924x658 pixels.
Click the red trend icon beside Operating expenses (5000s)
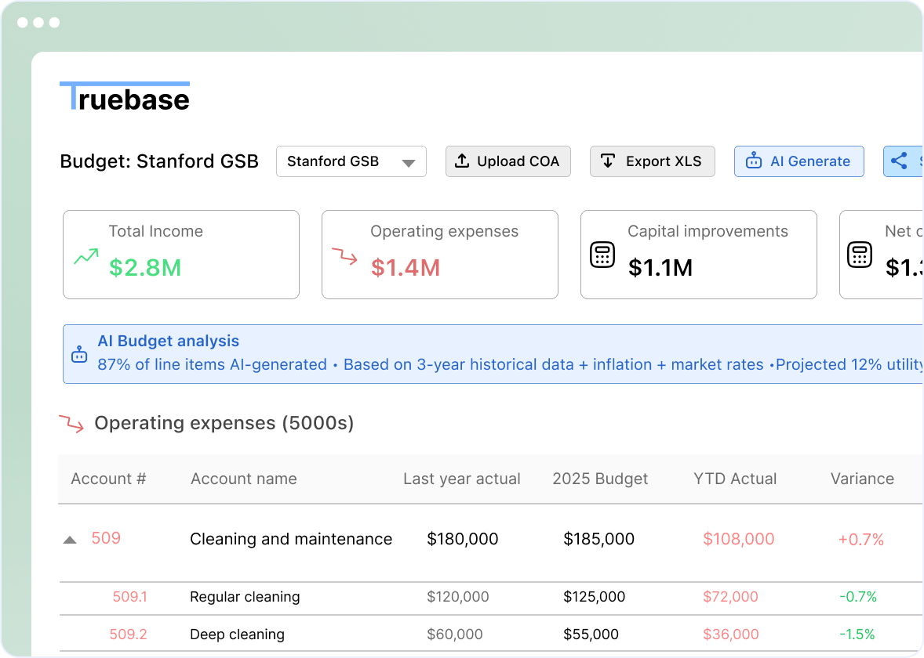[x=72, y=423]
